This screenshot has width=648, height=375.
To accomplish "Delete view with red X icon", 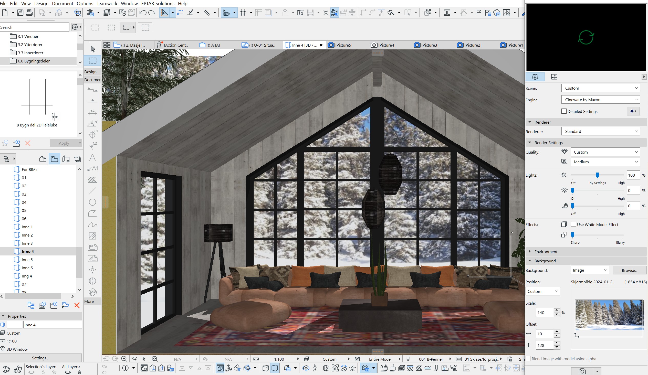I will [x=77, y=305].
